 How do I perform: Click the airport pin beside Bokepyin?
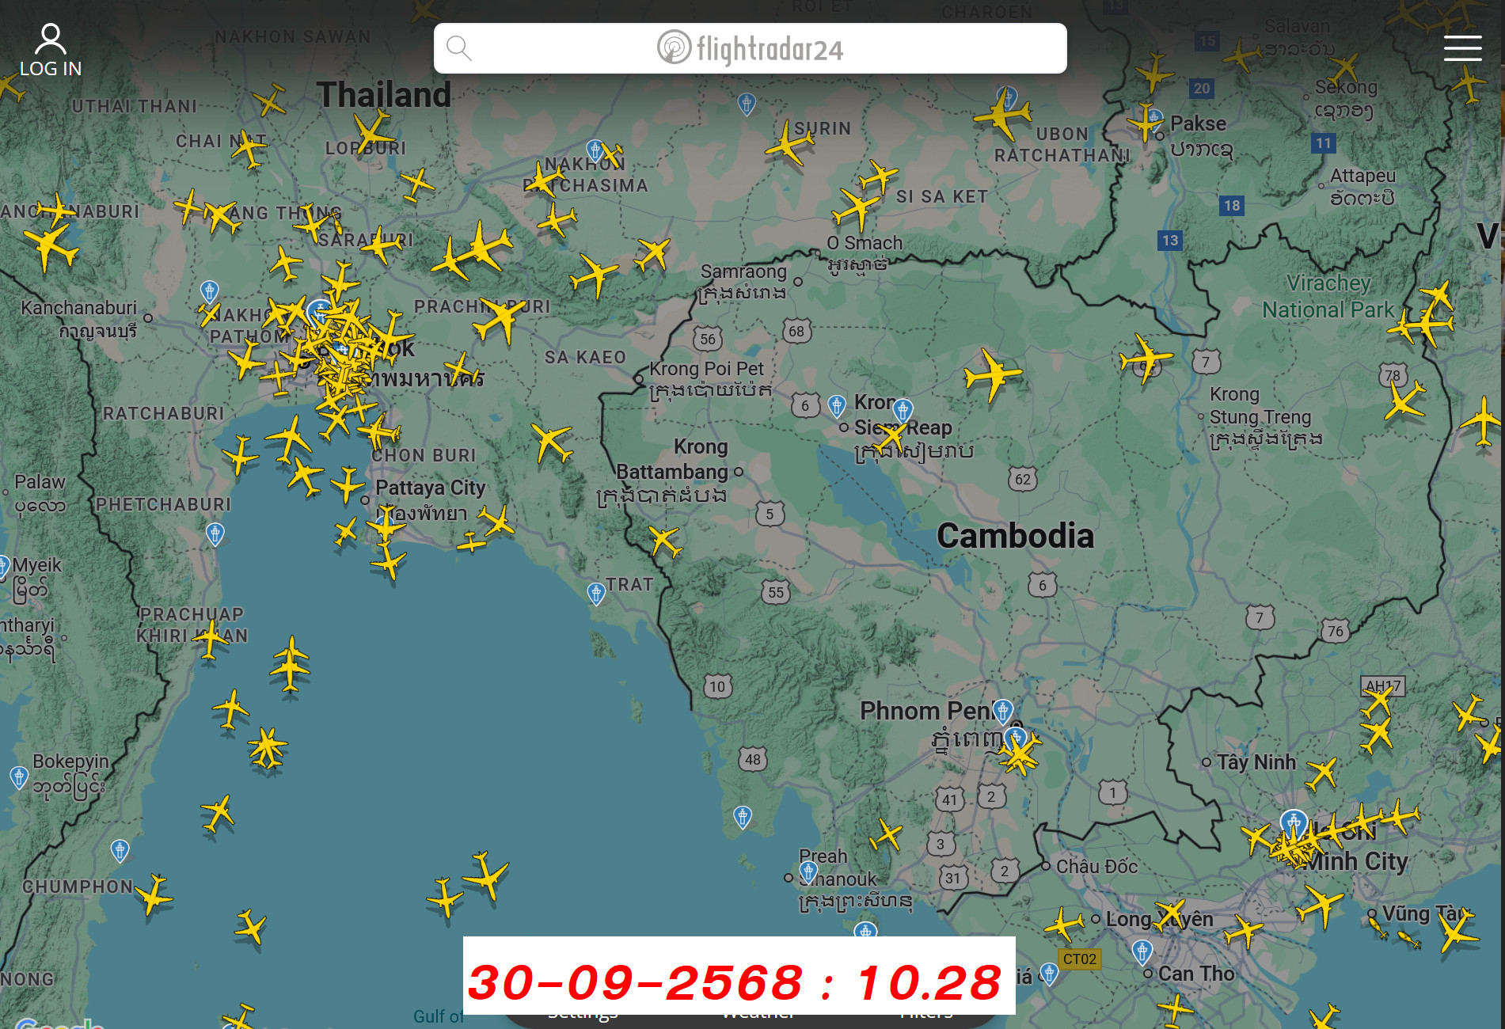coord(19,776)
